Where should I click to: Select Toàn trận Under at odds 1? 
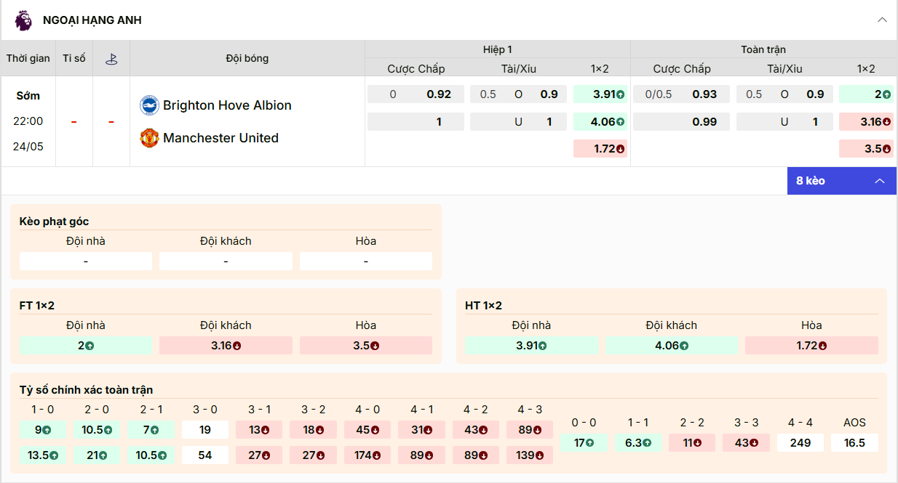tap(784, 122)
